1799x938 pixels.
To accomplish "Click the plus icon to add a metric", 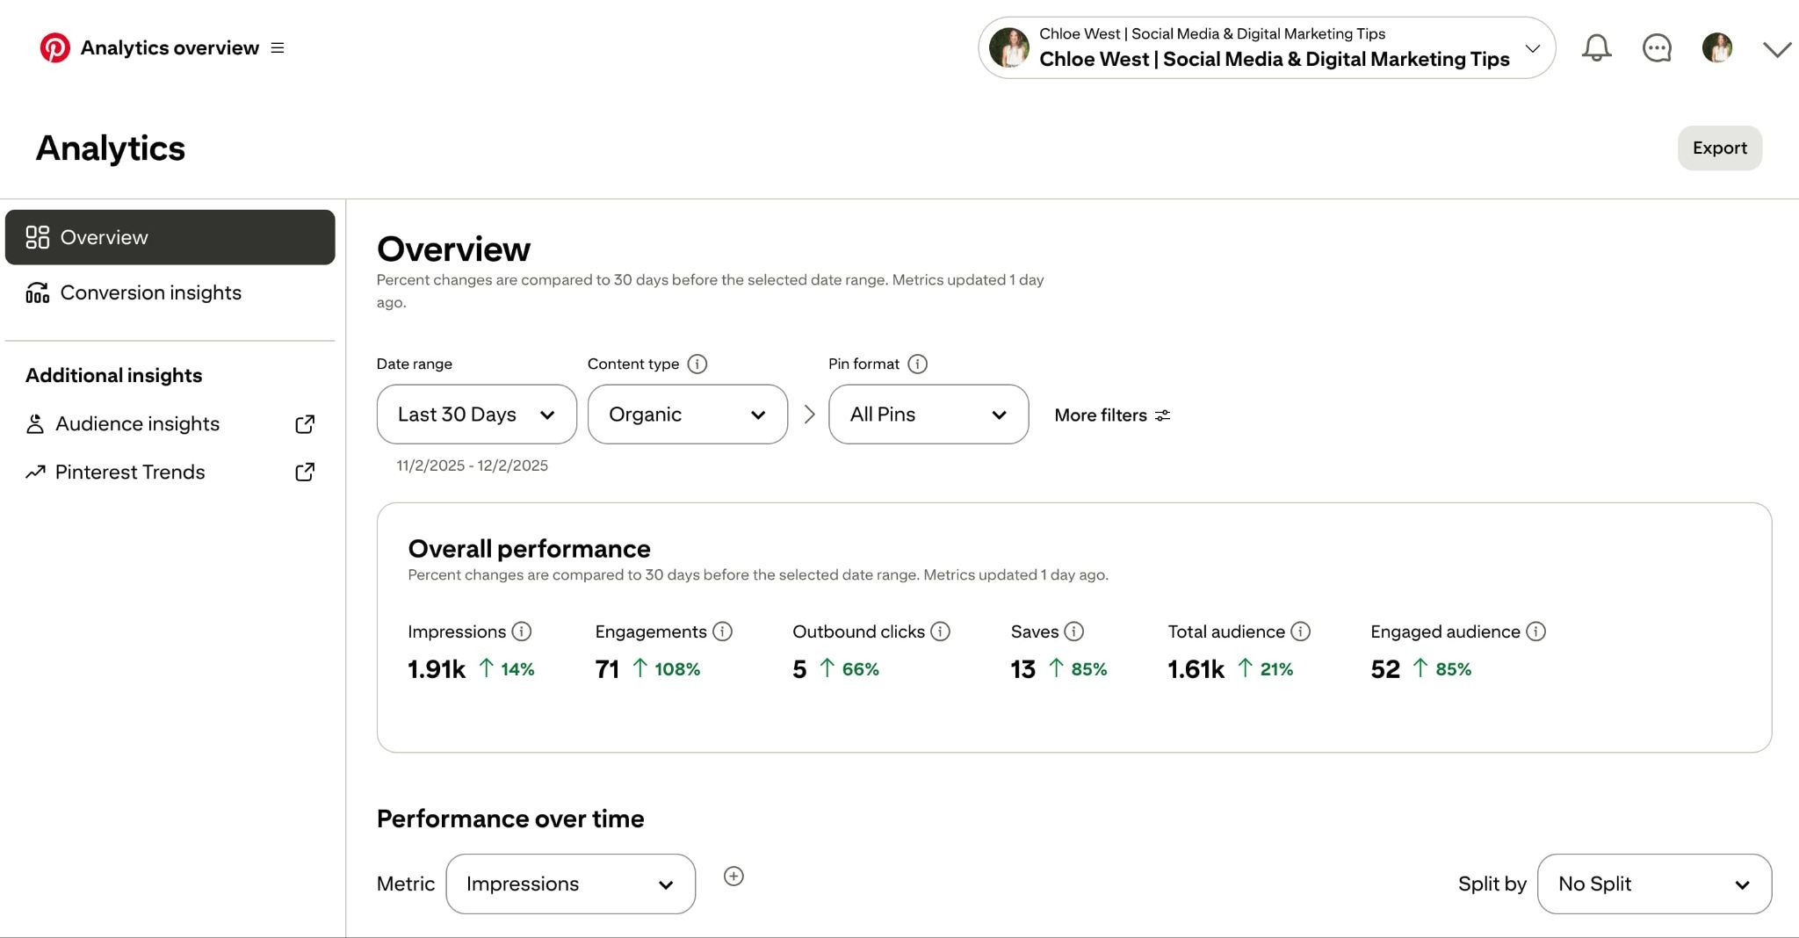I will point(733,876).
